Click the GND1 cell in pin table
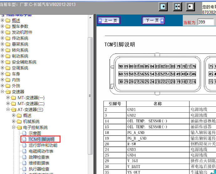Image resolution: width=216 pixels, height=174 pixels. coord(158,110)
